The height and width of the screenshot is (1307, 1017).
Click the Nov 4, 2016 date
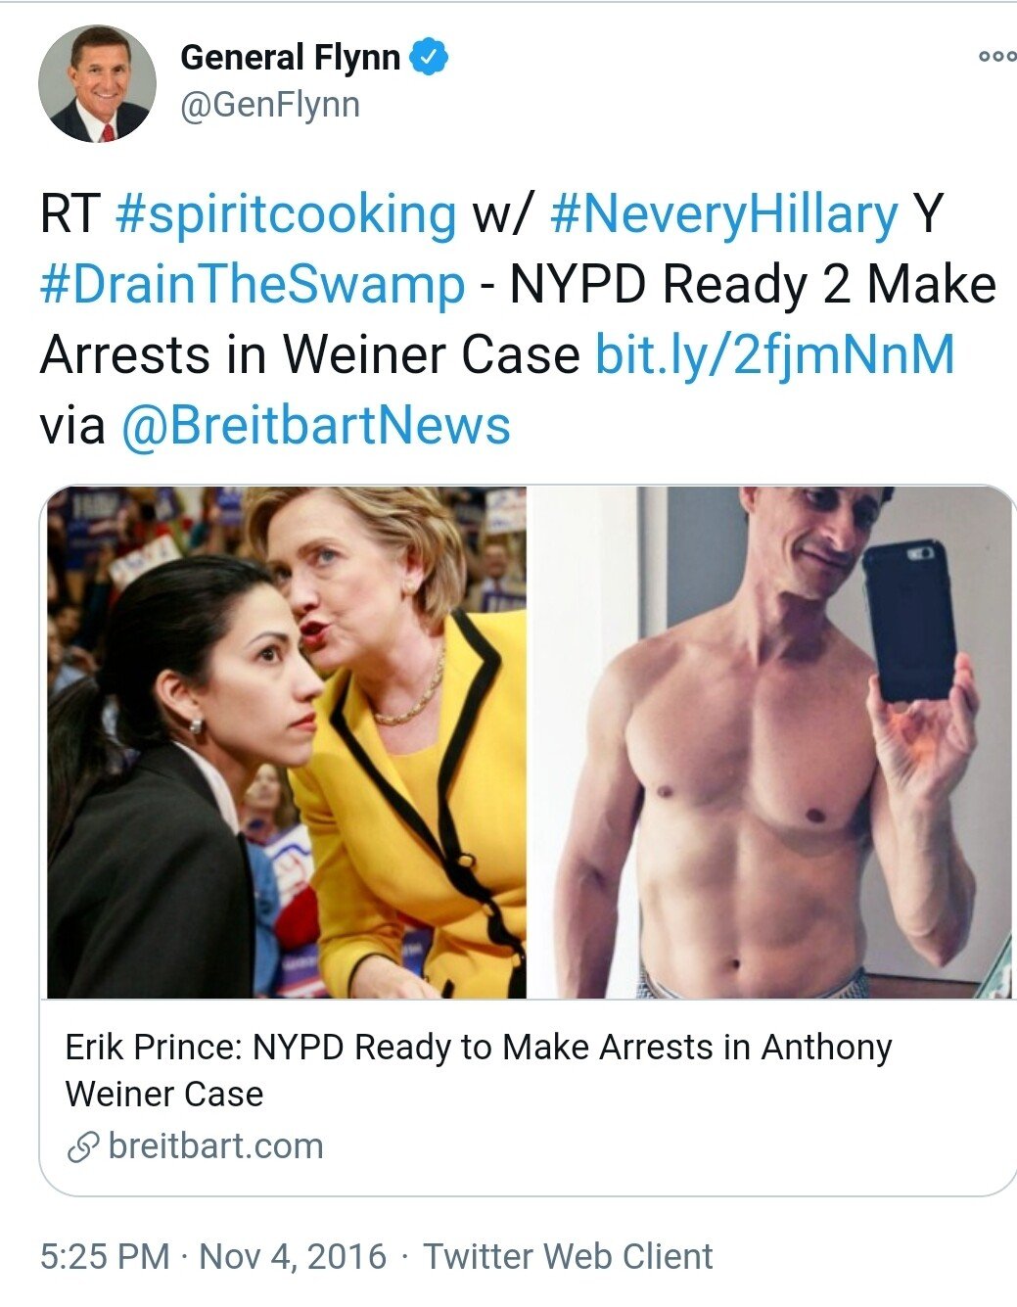coord(293,1256)
